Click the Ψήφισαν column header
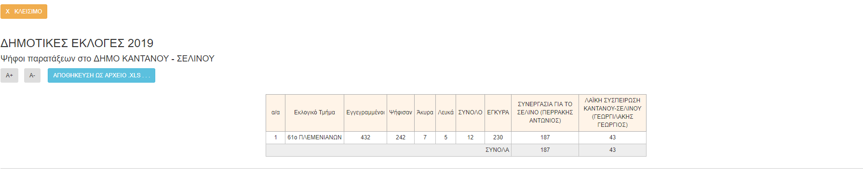The height and width of the screenshot is (173, 863). tap(401, 112)
